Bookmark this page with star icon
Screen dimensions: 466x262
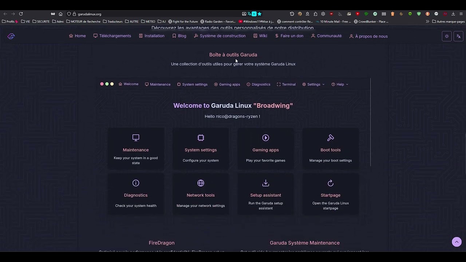(x=259, y=14)
